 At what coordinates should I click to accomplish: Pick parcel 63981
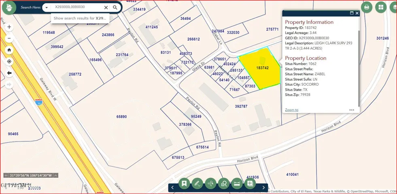click(x=209, y=67)
